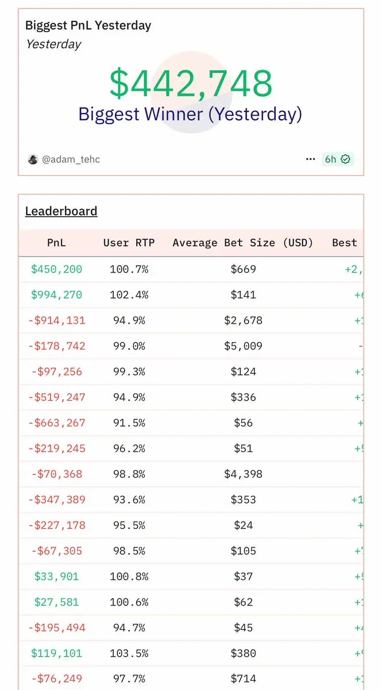Open the three-dot options menu on PnL card
The height and width of the screenshot is (690, 382).
coord(310,159)
